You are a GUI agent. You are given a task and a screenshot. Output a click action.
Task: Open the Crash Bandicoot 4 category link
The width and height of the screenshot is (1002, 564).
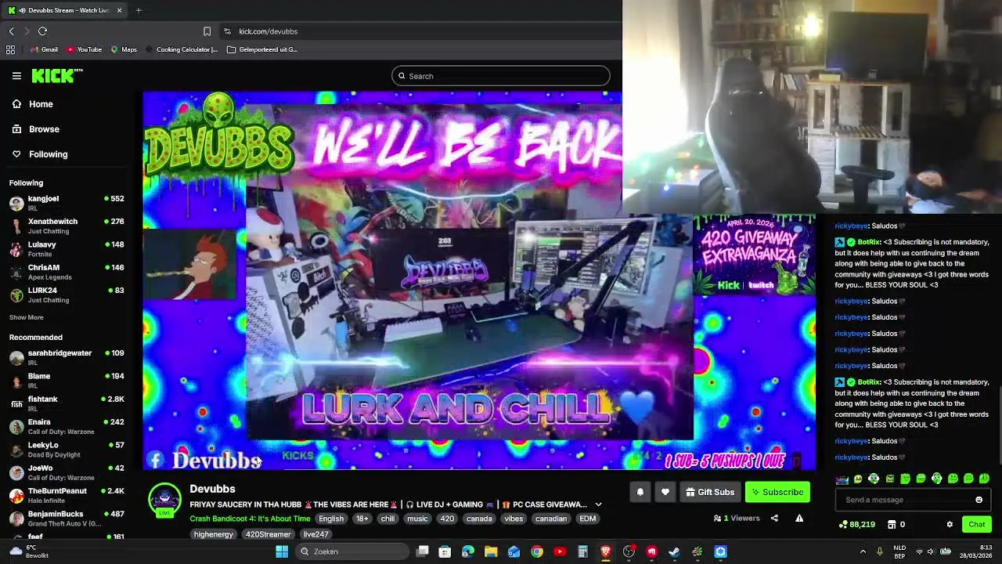[x=250, y=519]
